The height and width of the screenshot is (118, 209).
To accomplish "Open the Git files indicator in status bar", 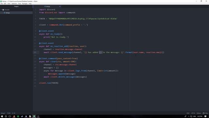I will point(205,113).
